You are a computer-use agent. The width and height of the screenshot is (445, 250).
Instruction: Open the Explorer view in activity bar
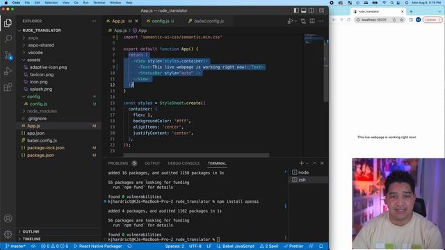click(x=8, y=23)
